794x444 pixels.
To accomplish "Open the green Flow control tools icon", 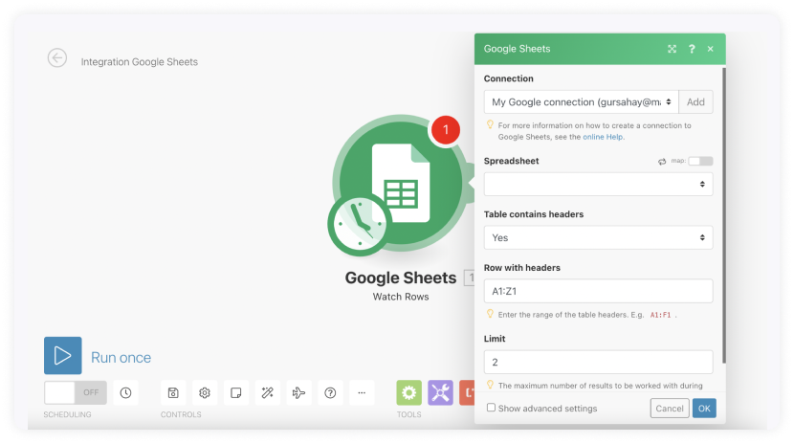I will click(409, 392).
